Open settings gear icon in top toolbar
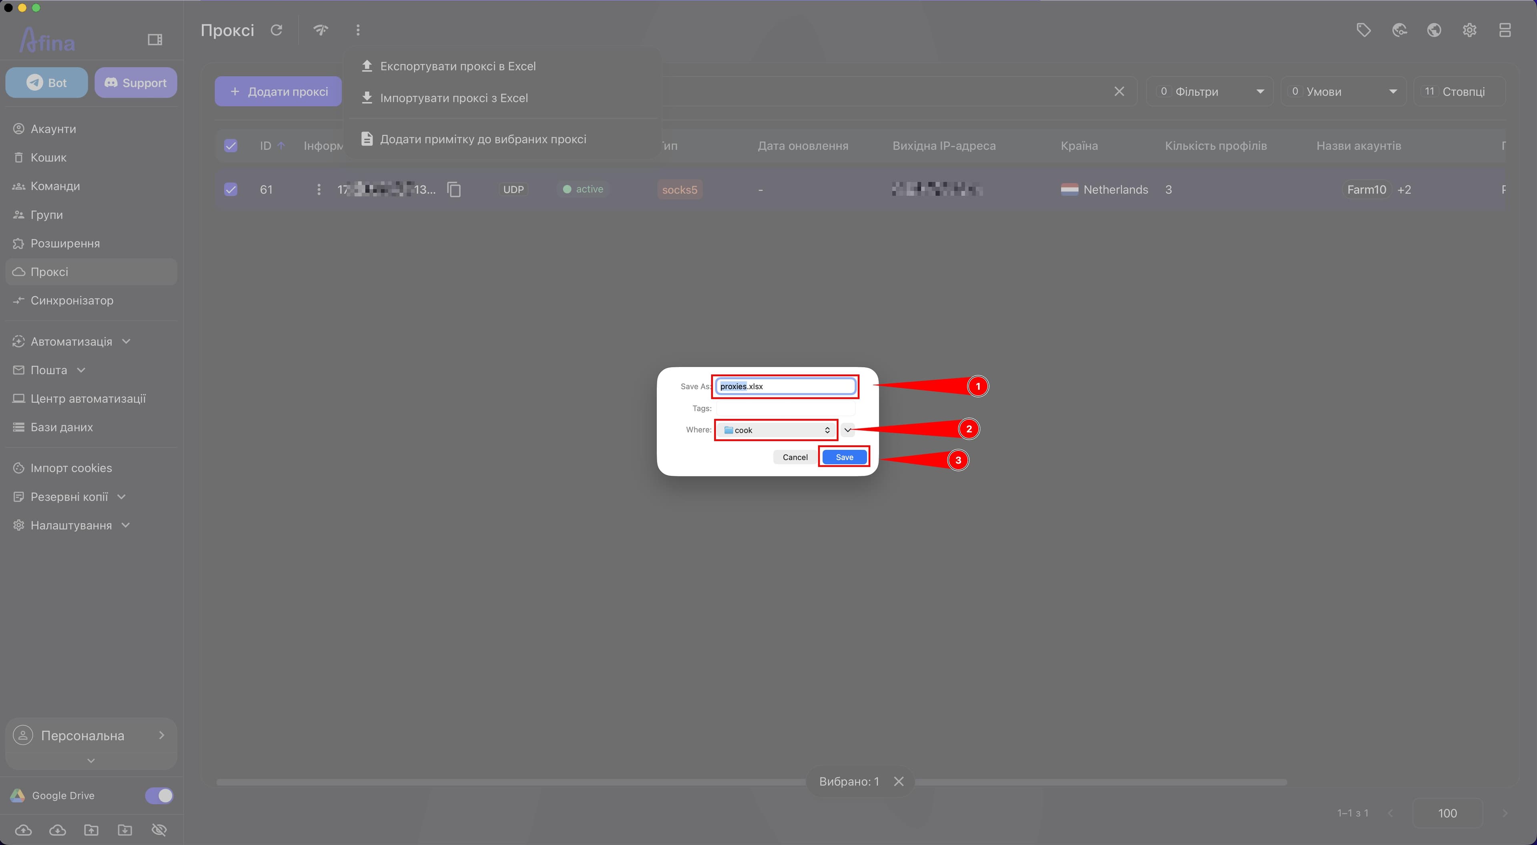The image size is (1537, 845). (x=1470, y=30)
